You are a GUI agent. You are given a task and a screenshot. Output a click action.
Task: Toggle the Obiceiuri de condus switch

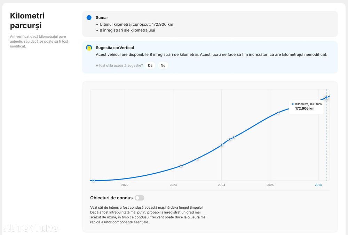(x=140, y=198)
